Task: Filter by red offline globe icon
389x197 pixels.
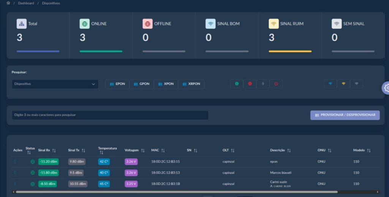Action: 250,84
